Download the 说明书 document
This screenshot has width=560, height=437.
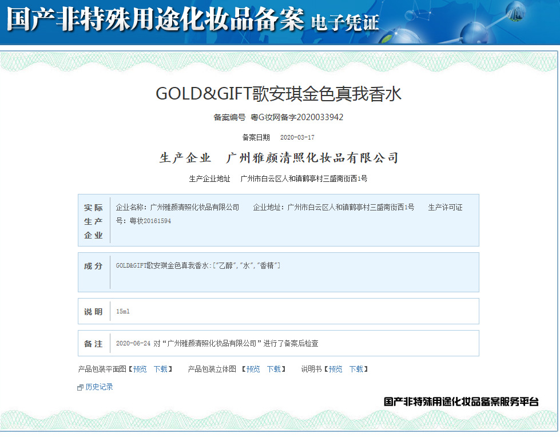pos(356,369)
